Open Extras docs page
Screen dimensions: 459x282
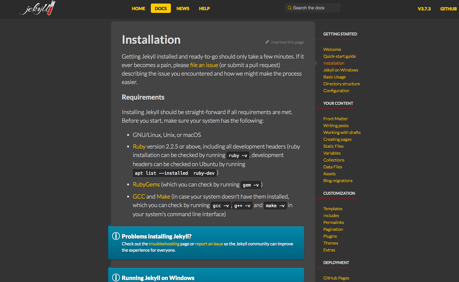pyautogui.click(x=329, y=250)
